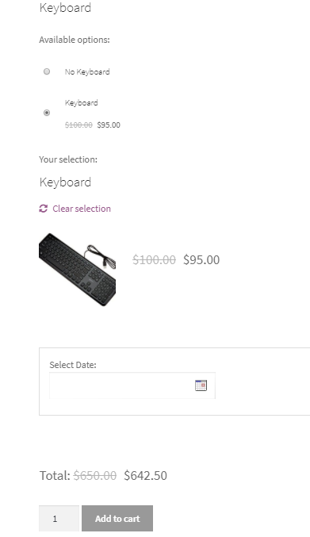
Task: Click the No Keyboard option label
Action: pyautogui.click(x=87, y=72)
